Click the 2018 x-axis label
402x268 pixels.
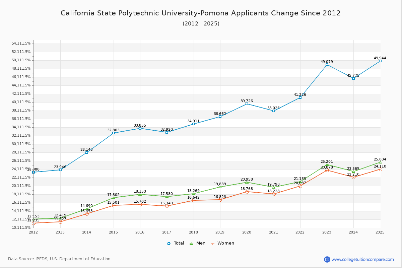(194, 232)
